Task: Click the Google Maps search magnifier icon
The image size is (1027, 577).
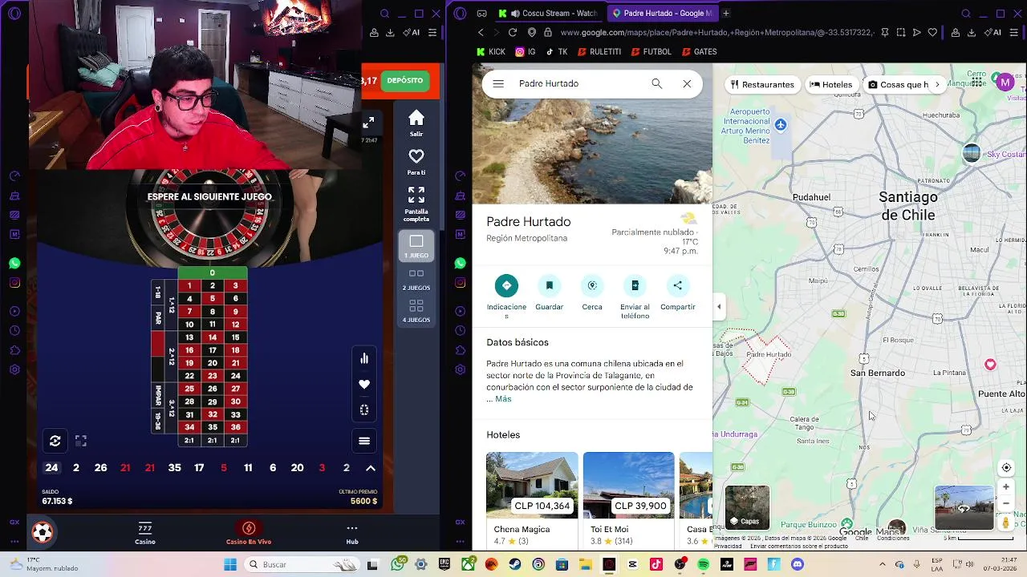Action: (657, 83)
